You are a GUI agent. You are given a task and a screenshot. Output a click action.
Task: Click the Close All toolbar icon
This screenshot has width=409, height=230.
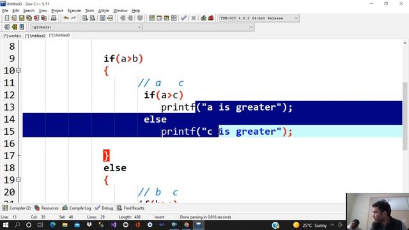[x=44, y=18]
